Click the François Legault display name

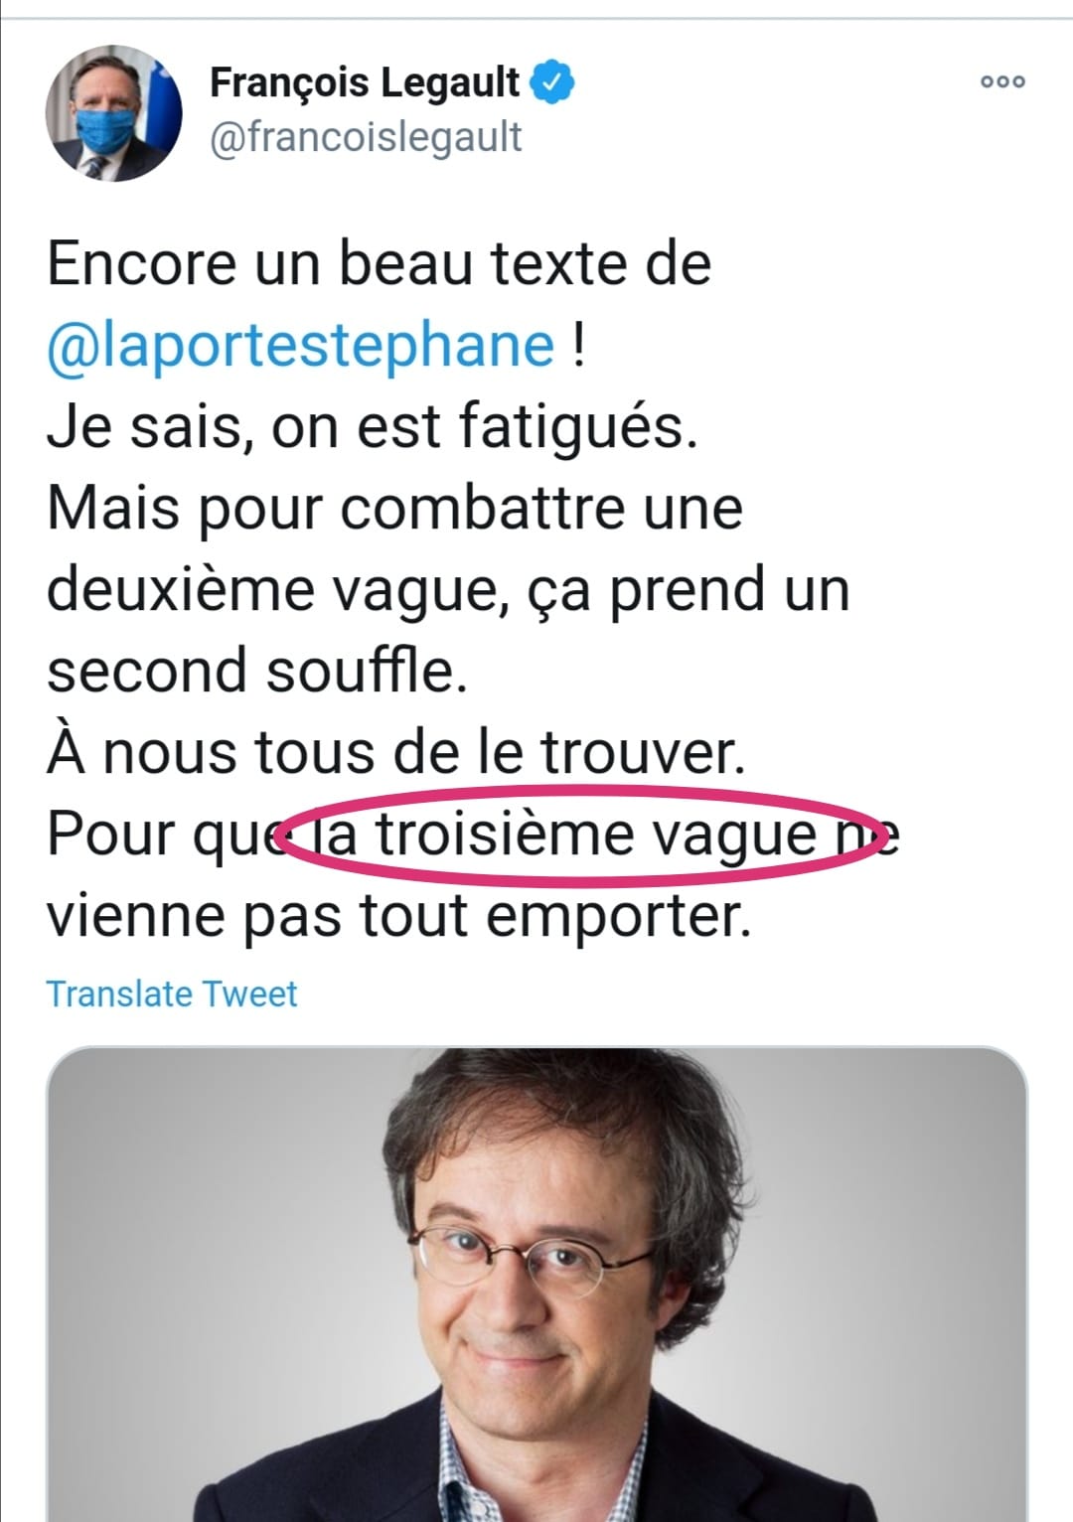[x=365, y=81]
